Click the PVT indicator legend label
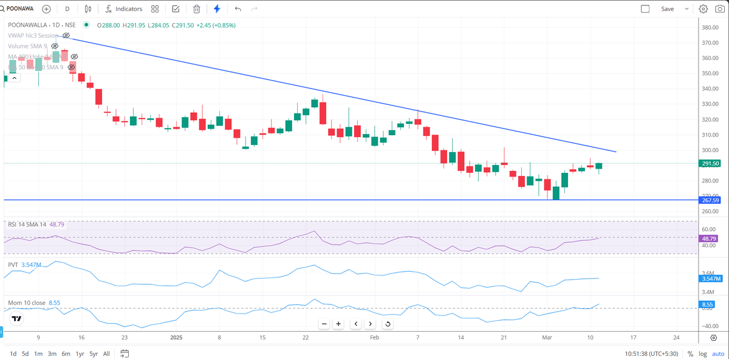Viewport: 729px width, 359px height. tap(13, 265)
